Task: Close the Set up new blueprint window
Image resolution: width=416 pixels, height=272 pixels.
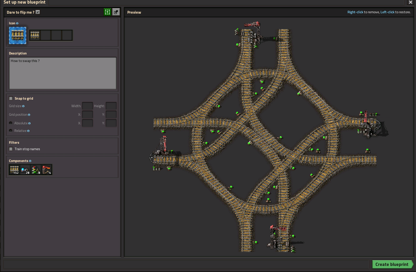Action: [x=410, y=3]
